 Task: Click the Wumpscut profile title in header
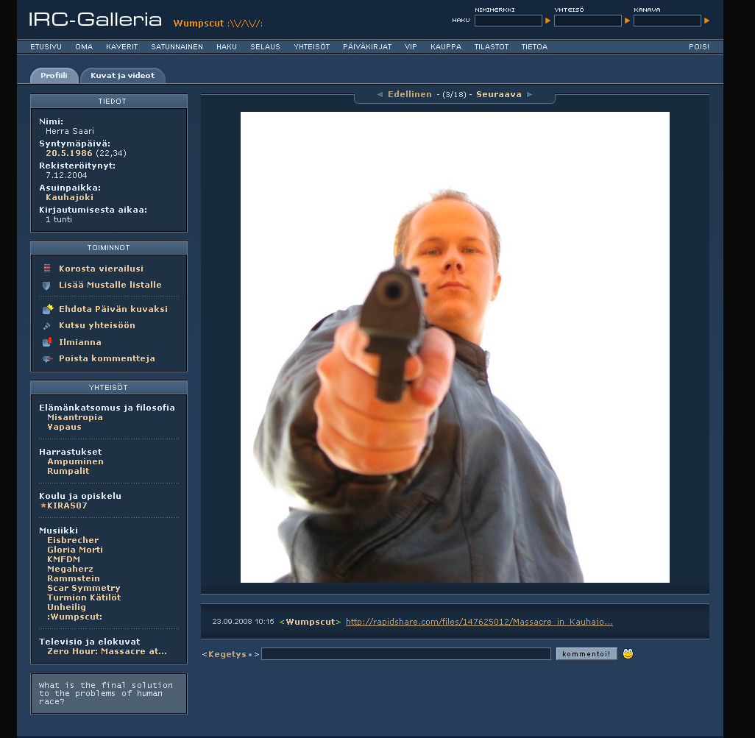[218, 23]
